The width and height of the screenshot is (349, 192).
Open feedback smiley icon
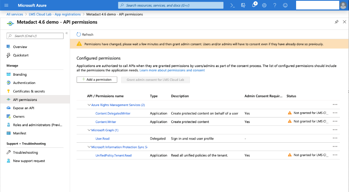coord(285,6)
